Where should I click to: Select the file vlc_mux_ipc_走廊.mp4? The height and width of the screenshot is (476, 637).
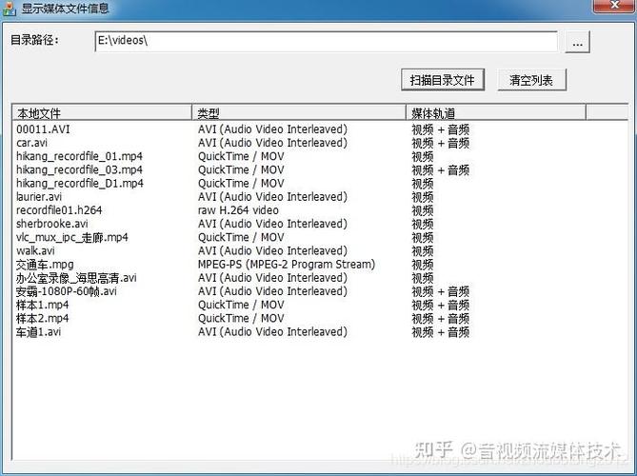click(x=72, y=237)
